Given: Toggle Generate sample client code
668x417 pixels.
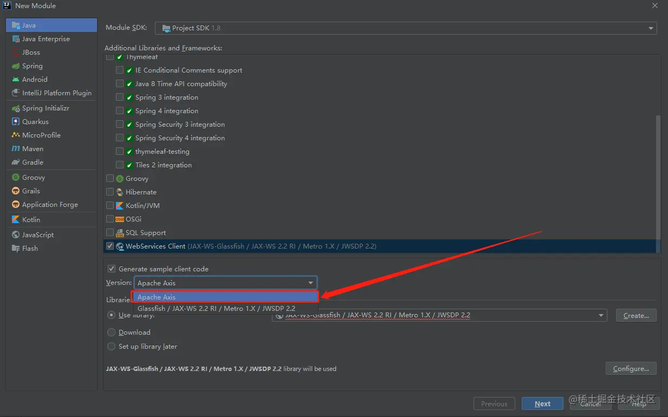Looking at the screenshot, I should [112, 269].
